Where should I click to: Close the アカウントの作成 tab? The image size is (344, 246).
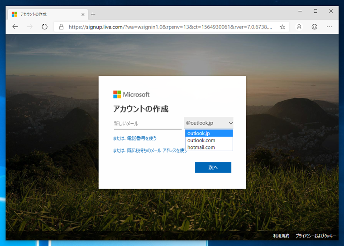click(83, 14)
